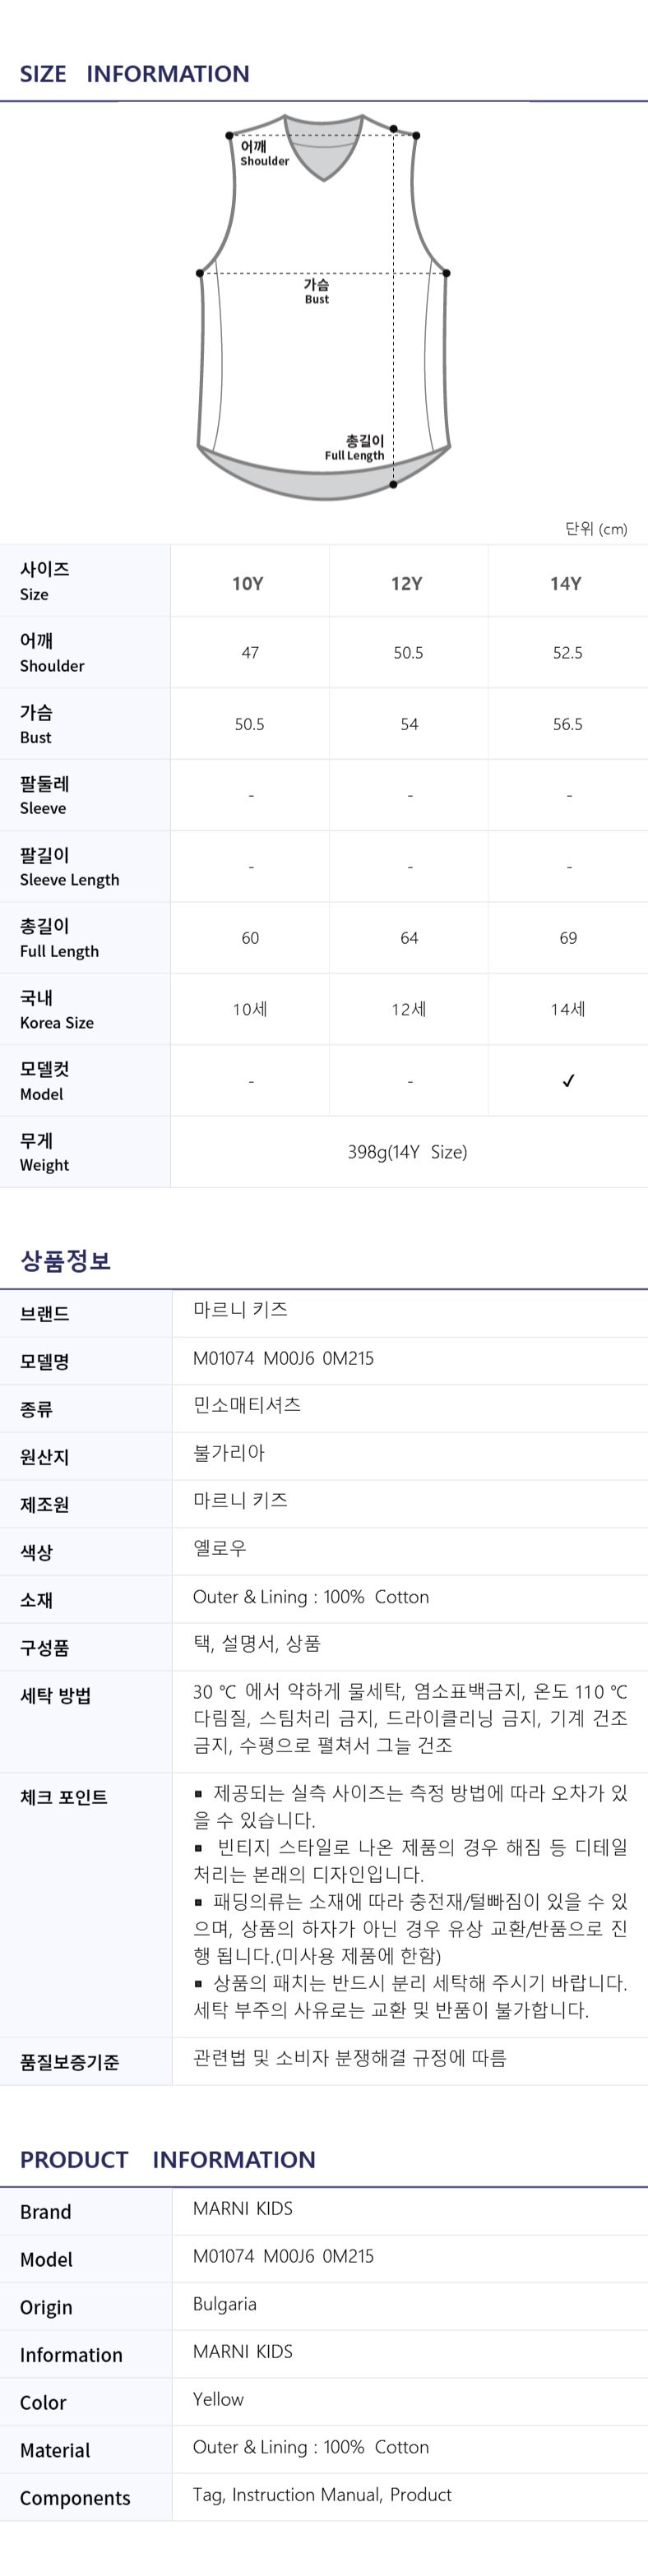Click the 상품정보 section heading
648x2576 pixels.
(65, 1261)
